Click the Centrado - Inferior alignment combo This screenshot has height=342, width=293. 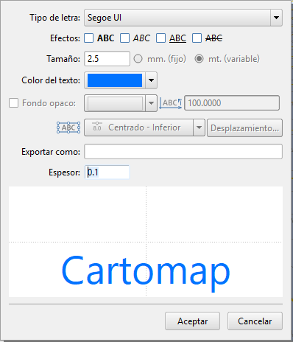144,128
